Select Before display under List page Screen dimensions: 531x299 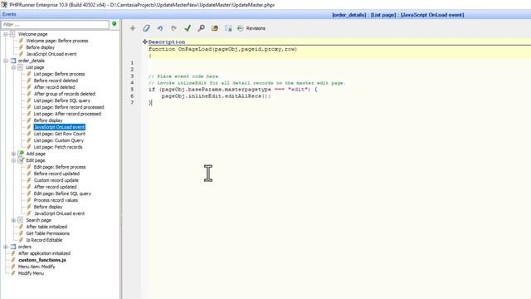(48, 120)
